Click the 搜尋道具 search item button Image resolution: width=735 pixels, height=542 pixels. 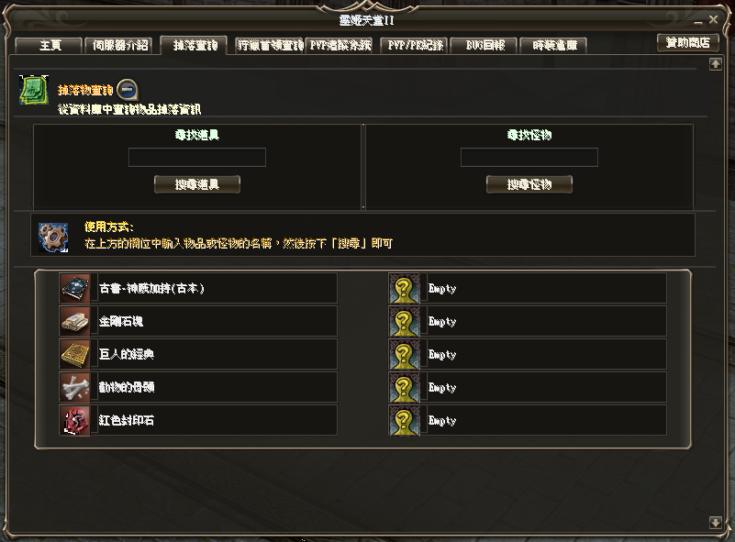point(197,184)
